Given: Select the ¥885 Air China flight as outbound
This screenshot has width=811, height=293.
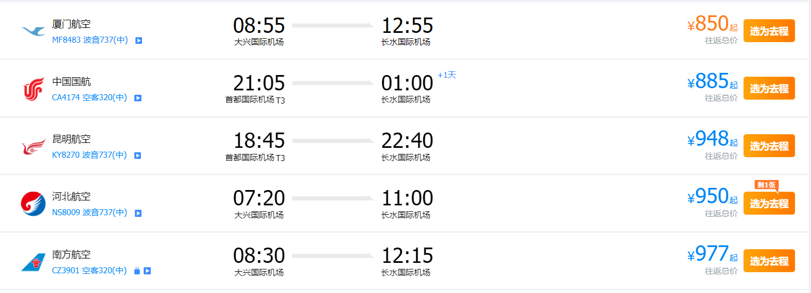Looking at the screenshot, I should (x=769, y=88).
